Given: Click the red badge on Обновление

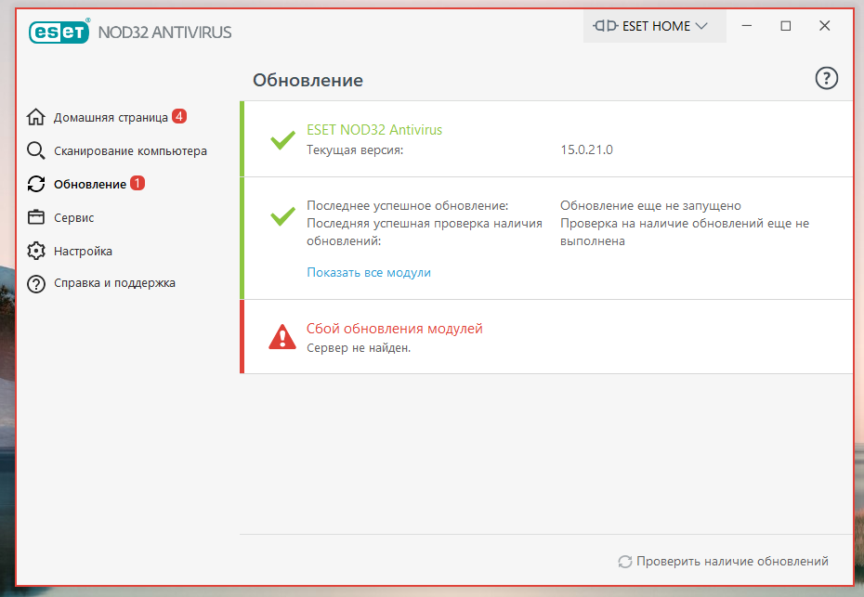Looking at the screenshot, I should coord(137,184).
